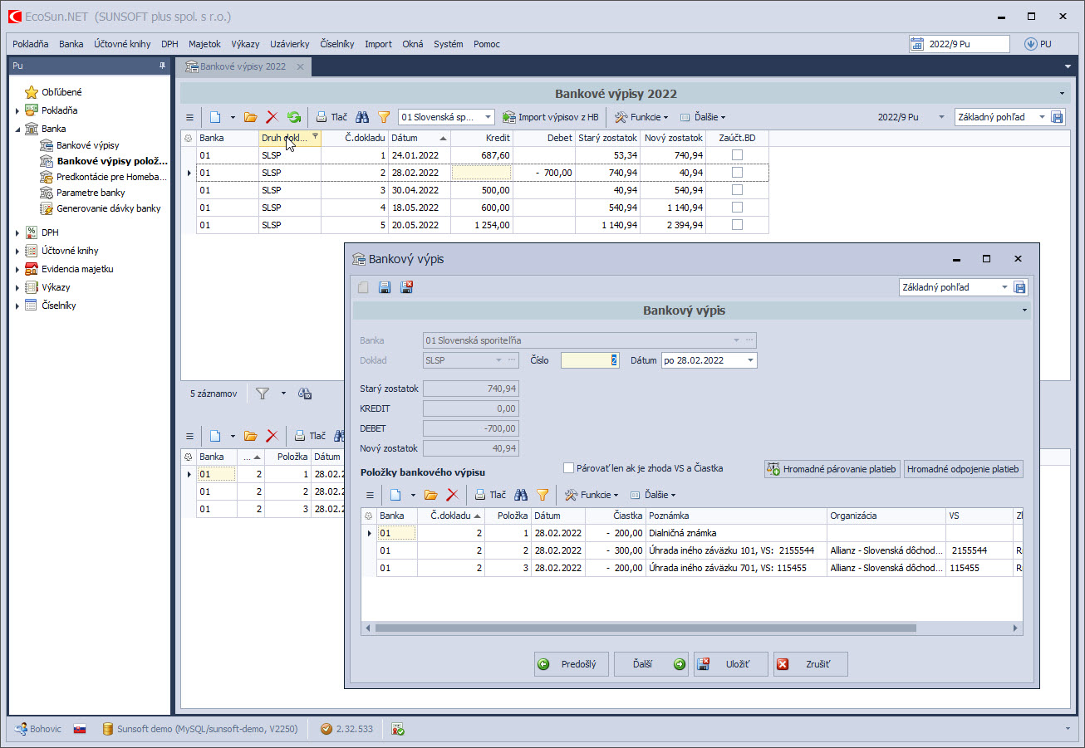Click the binoculars search icon in main toolbar
The width and height of the screenshot is (1085, 748).
(362, 118)
